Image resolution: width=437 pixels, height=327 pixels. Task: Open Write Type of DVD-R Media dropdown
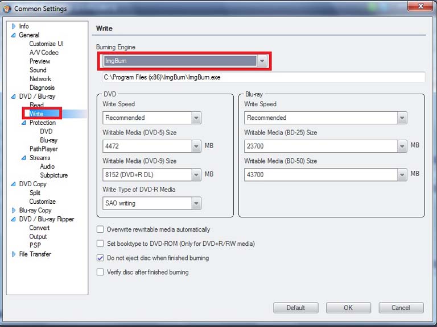(196, 203)
